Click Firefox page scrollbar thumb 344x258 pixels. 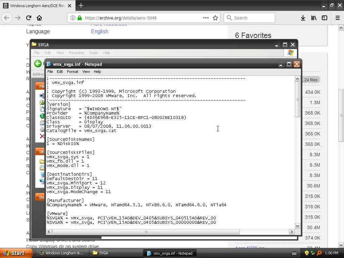point(341,116)
